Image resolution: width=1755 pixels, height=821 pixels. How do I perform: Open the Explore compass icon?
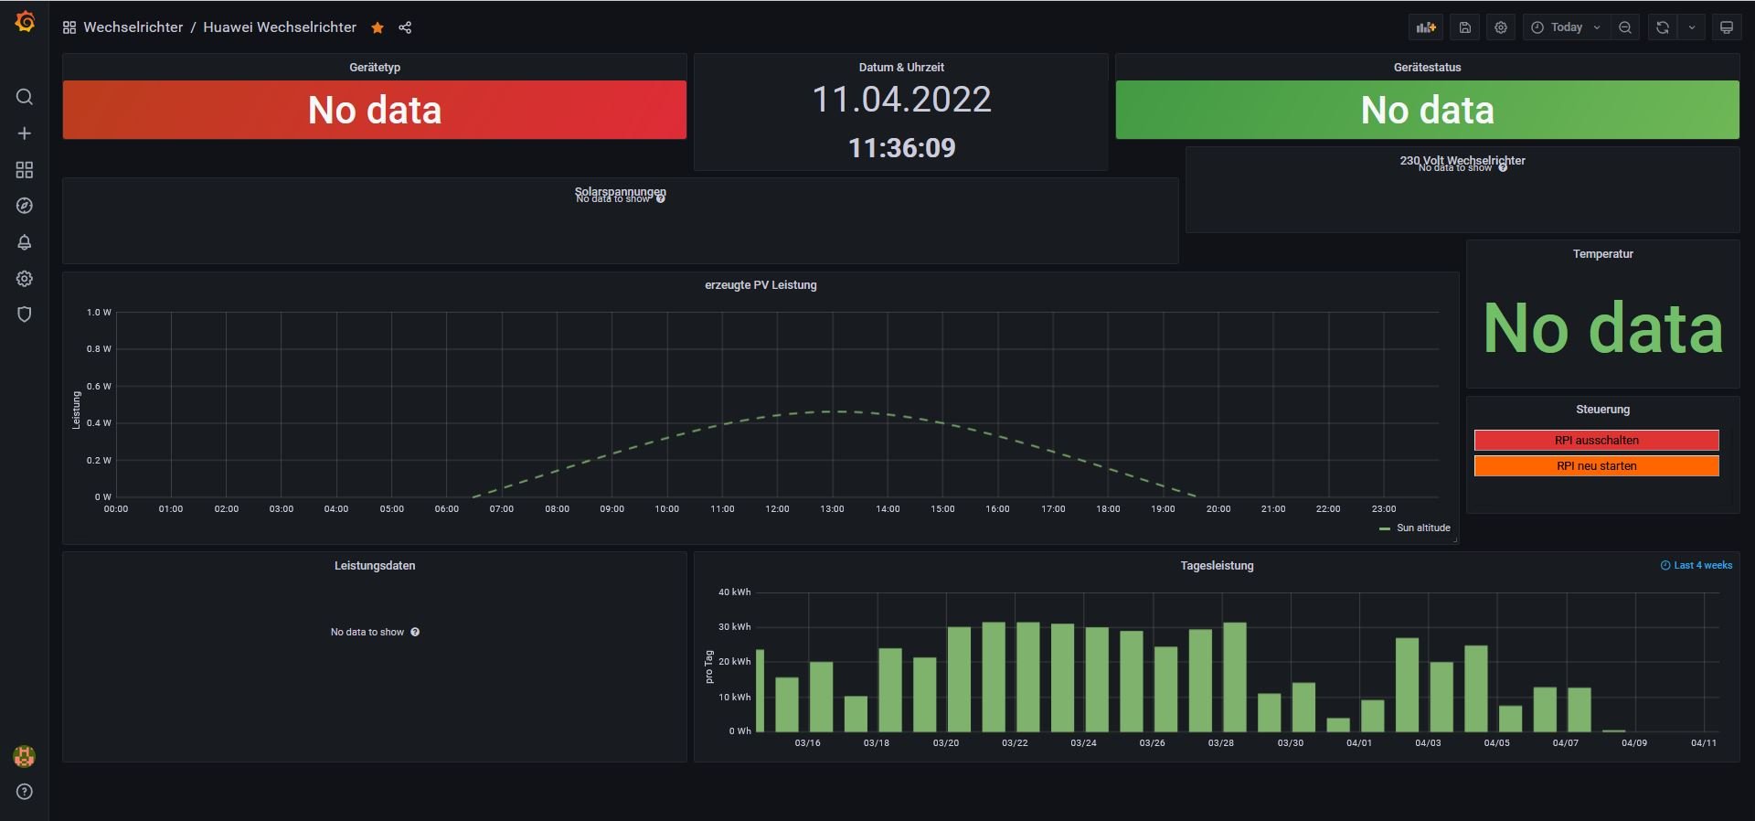tap(25, 206)
